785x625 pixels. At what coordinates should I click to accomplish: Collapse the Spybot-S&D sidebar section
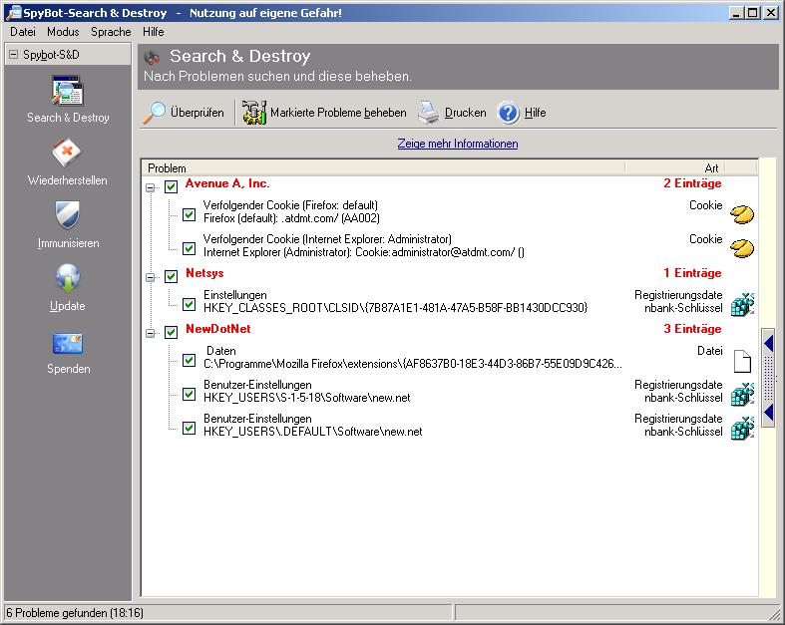[x=14, y=54]
